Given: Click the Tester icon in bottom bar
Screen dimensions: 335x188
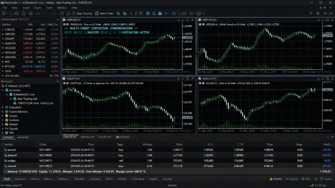Looking at the screenshot, I should click(x=321, y=179).
